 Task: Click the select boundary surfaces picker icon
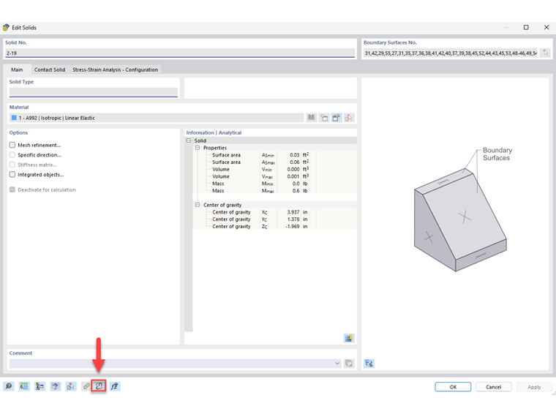click(545, 53)
